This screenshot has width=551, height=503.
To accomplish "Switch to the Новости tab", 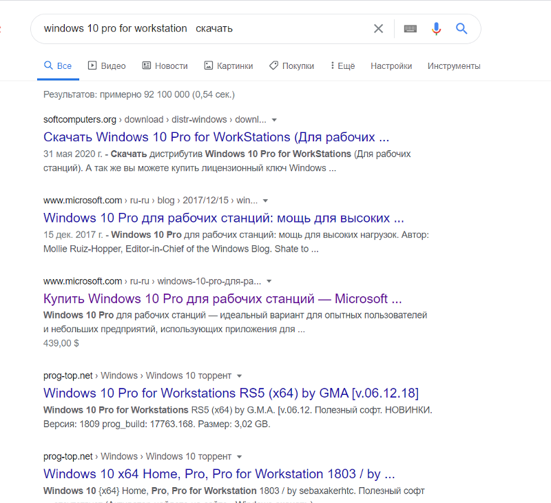I will (x=165, y=65).
